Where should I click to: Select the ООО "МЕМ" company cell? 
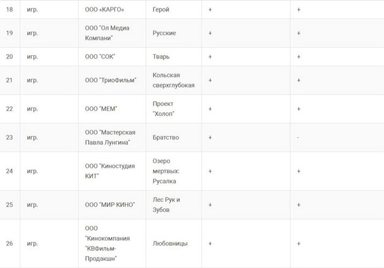point(112,109)
